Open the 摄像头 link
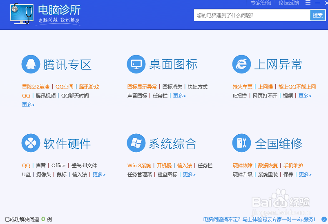 tap(44, 175)
